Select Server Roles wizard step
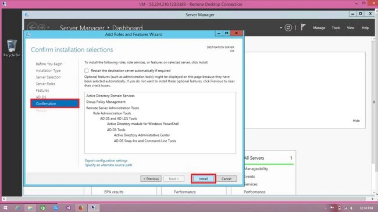 [x=45, y=84]
